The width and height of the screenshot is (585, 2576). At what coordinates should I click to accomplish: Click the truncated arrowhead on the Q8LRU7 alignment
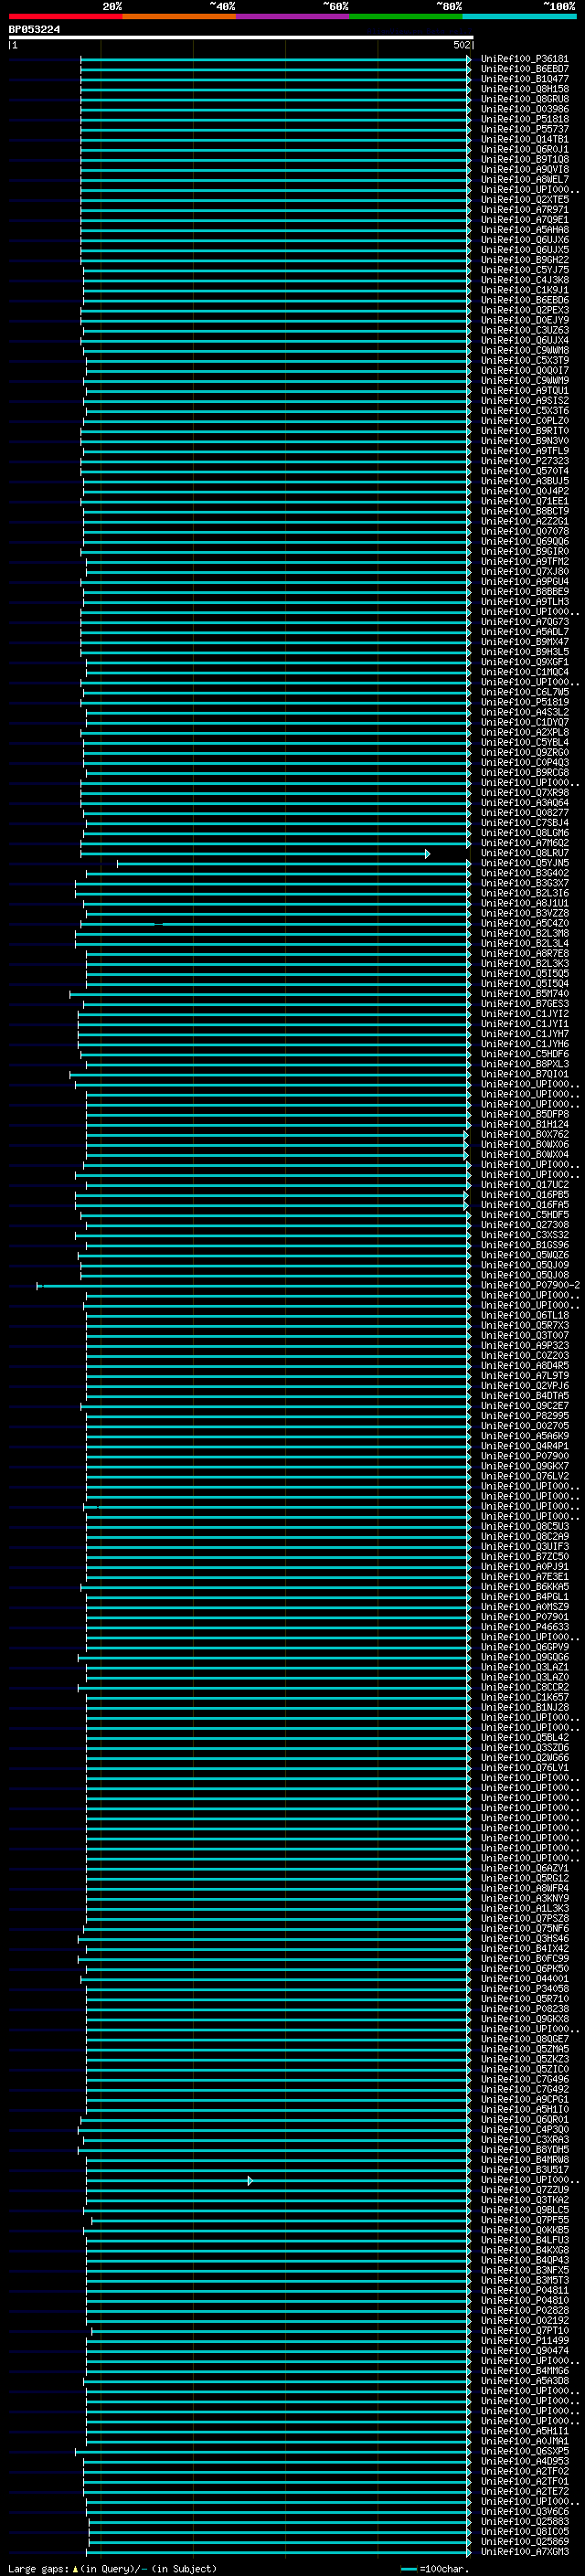pyautogui.click(x=427, y=853)
